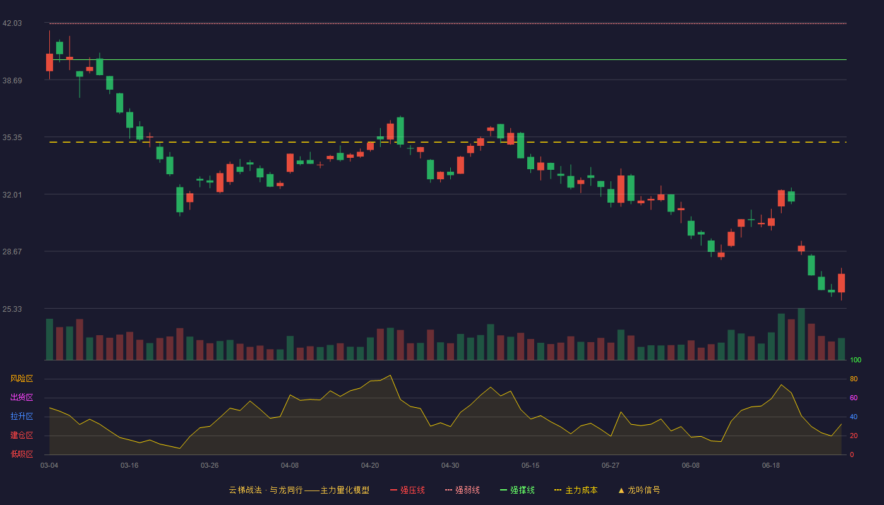Toggle the 主力成本 legend entry
884x505 pixels.
click(576, 490)
